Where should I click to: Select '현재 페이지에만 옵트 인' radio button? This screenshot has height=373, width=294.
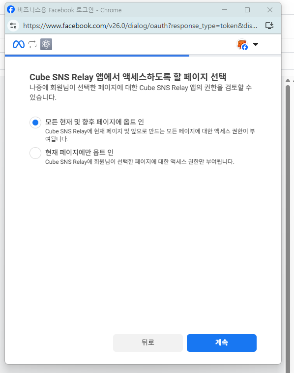click(x=35, y=153)
